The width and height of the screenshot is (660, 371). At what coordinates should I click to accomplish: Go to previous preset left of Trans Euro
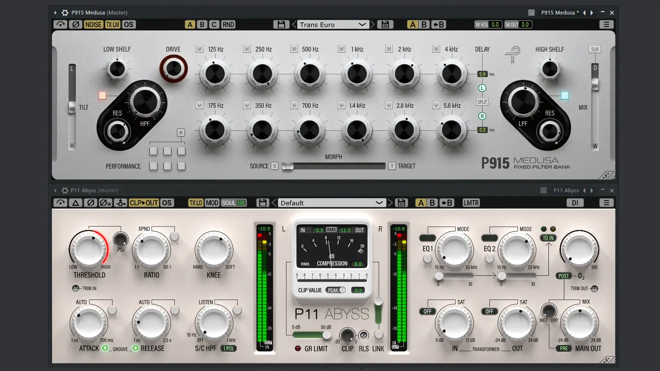(293, 25)
